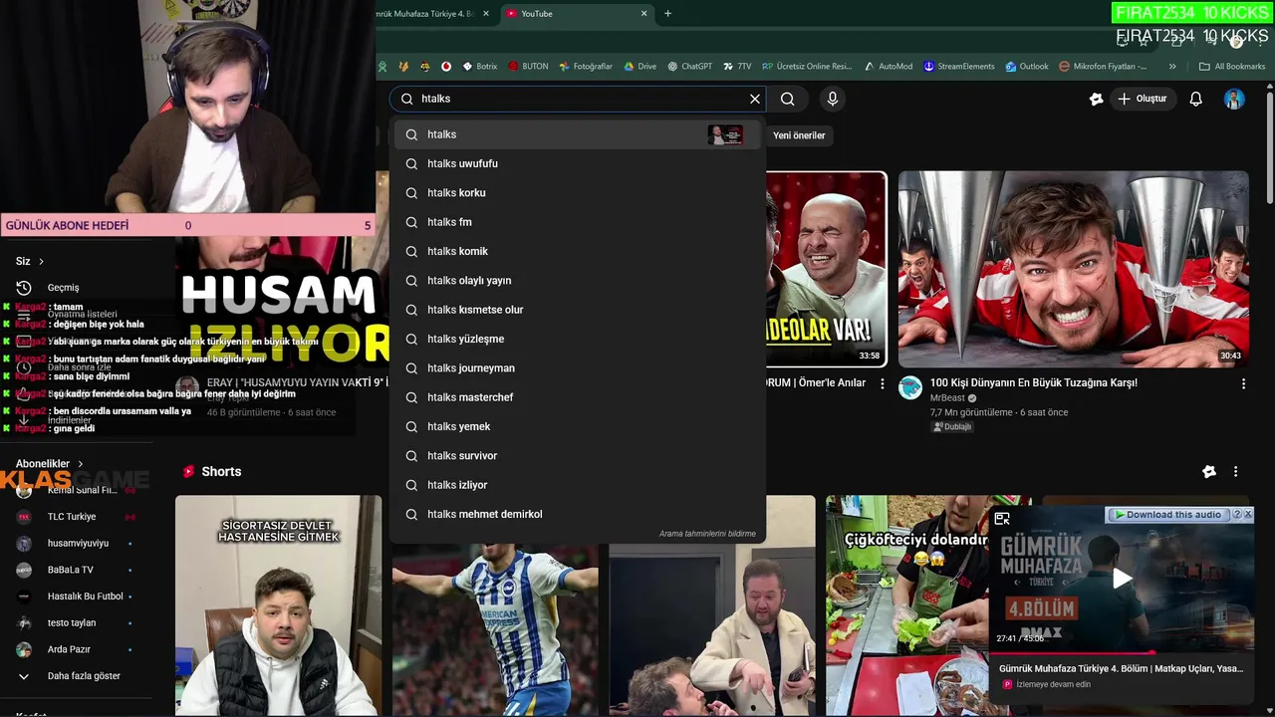Clear the search box with the X icon
The height and width of the screenshot is (717, 1275).
[755, 99]
